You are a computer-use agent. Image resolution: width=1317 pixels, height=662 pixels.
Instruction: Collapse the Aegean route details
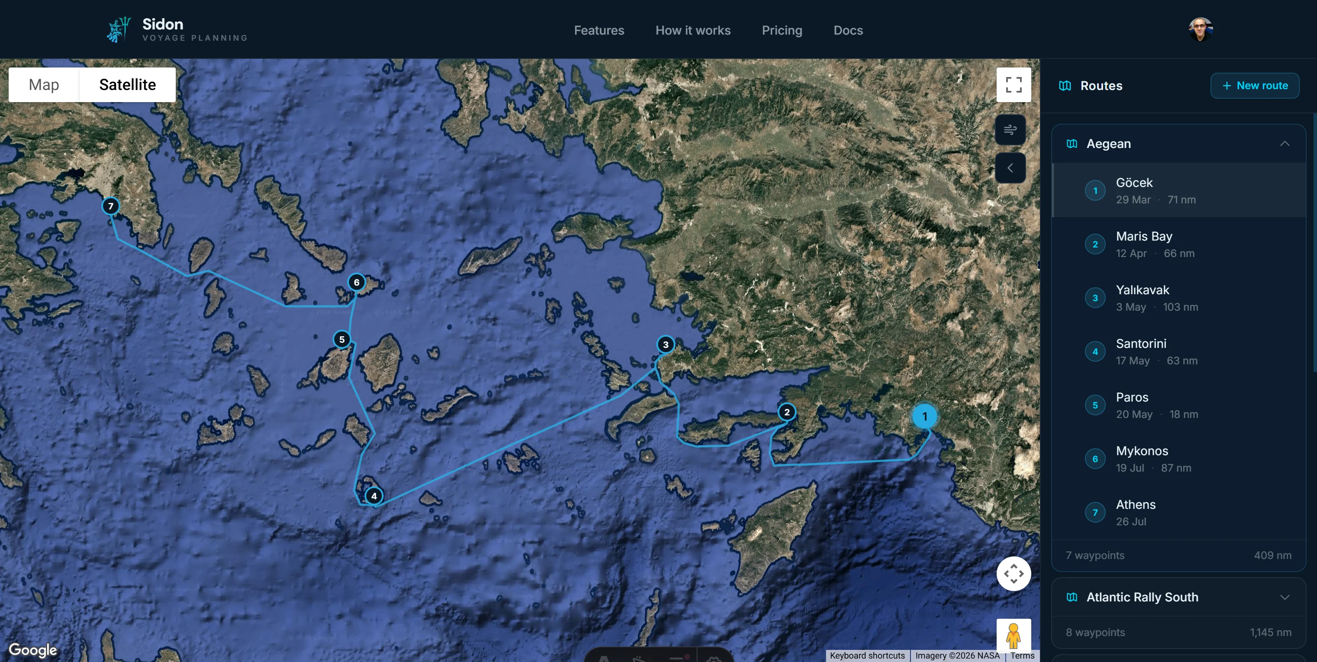pyautogui.click(x=1286, y=144)
